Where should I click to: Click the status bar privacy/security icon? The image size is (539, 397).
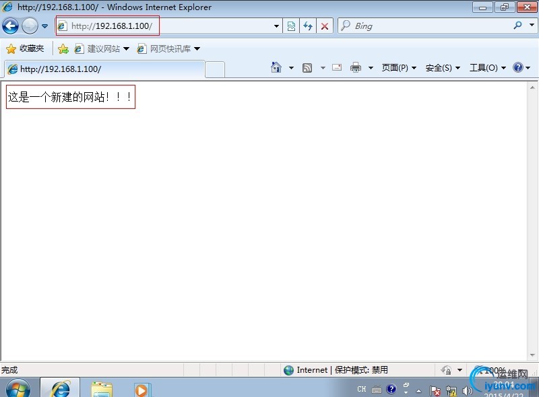pyautogui.click(x=446, y=370)
